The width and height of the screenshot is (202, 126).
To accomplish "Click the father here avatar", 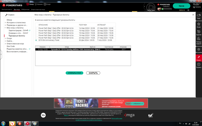I will [x=151, y=7].
